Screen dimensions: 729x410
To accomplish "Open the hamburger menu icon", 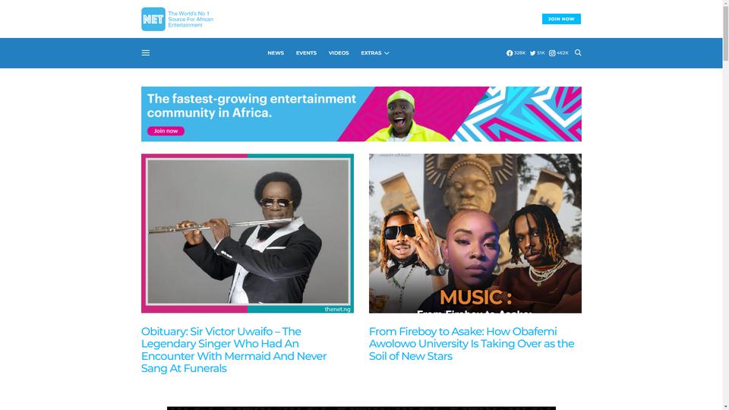I will pyautogui.click(x=146, y=53).
